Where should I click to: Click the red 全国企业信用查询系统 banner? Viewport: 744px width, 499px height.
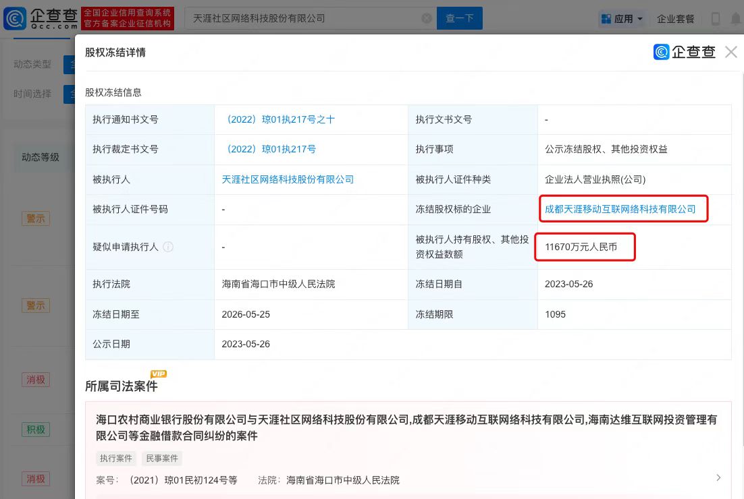[x=128, y=18]
